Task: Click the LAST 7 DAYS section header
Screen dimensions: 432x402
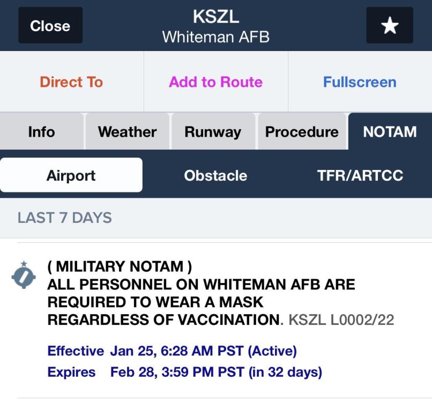Action: pos(65,218)
